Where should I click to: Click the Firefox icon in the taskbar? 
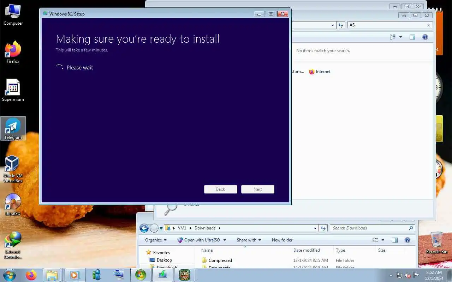(31, 275)
